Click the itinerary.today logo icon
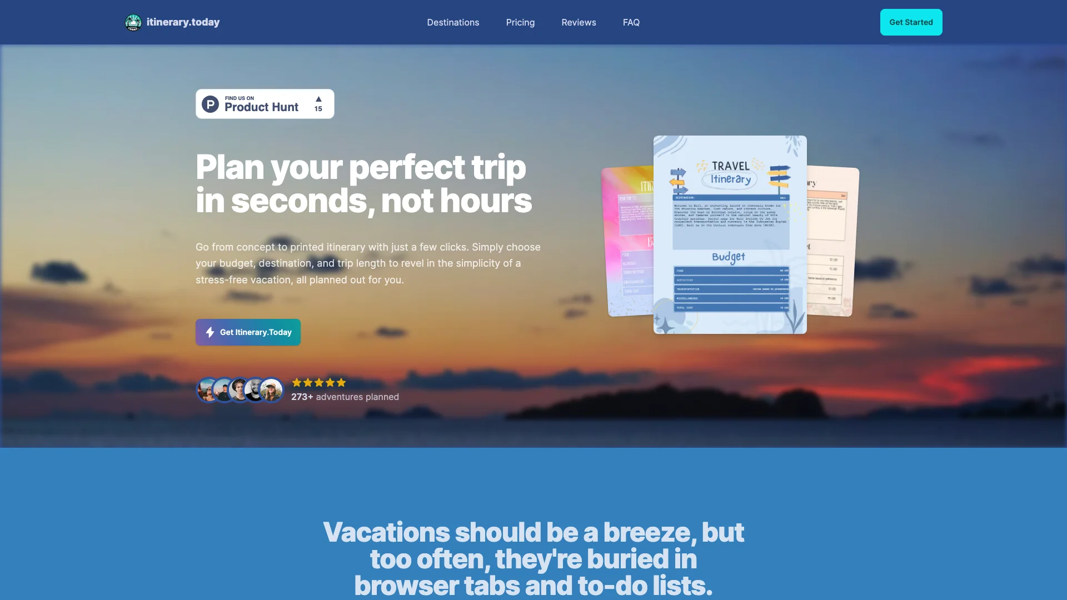Screen dimensions: 1067x600 [133, 22]
